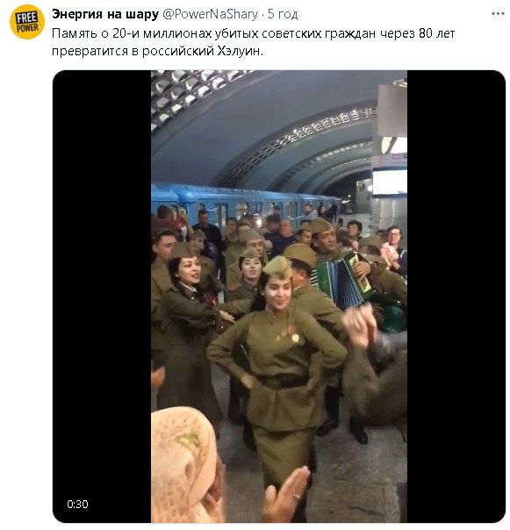Screen dimensions: 510x530
Task: Open the @PowerNaShary handle link
Action: (210, 14)
